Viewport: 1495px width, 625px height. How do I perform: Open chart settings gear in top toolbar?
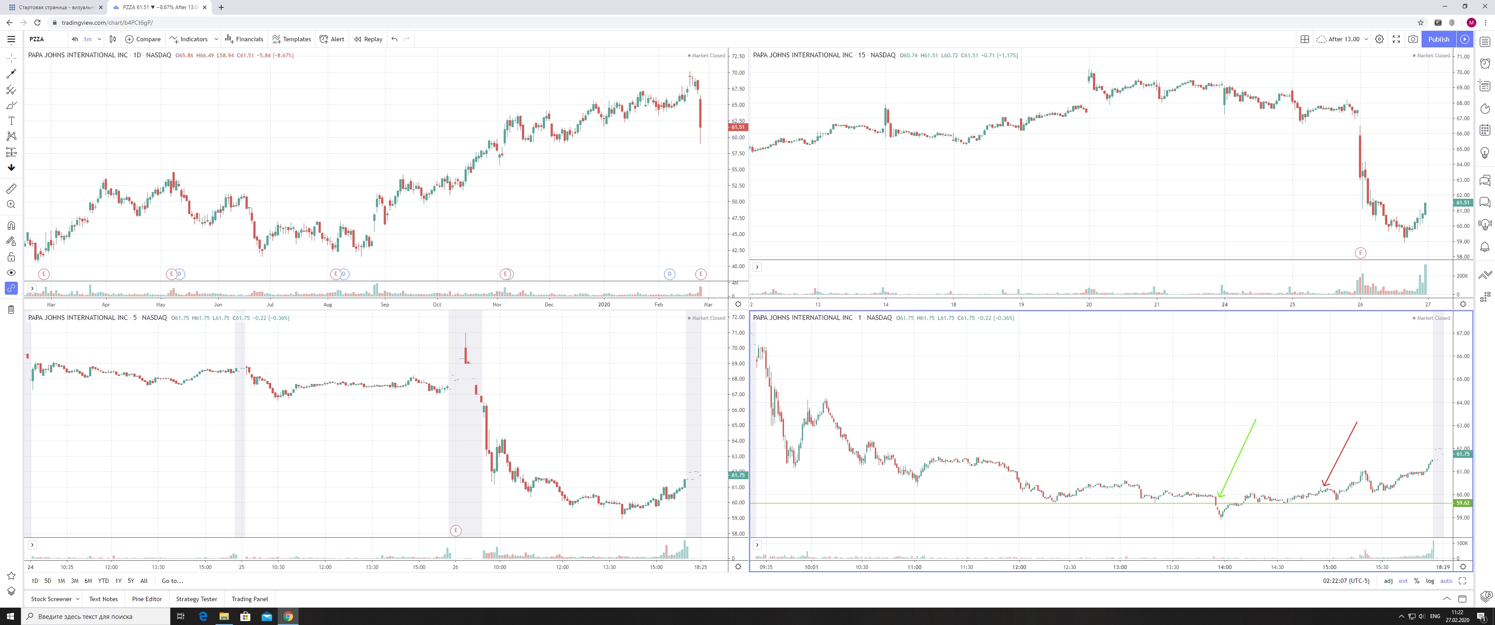tap(1379, 39)
